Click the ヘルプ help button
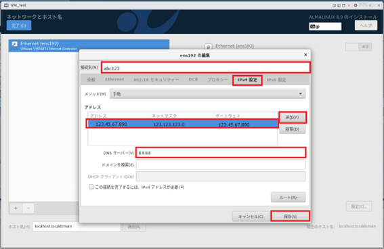The height and width of the screenshot is (249, 384). (x=366, y=26)
